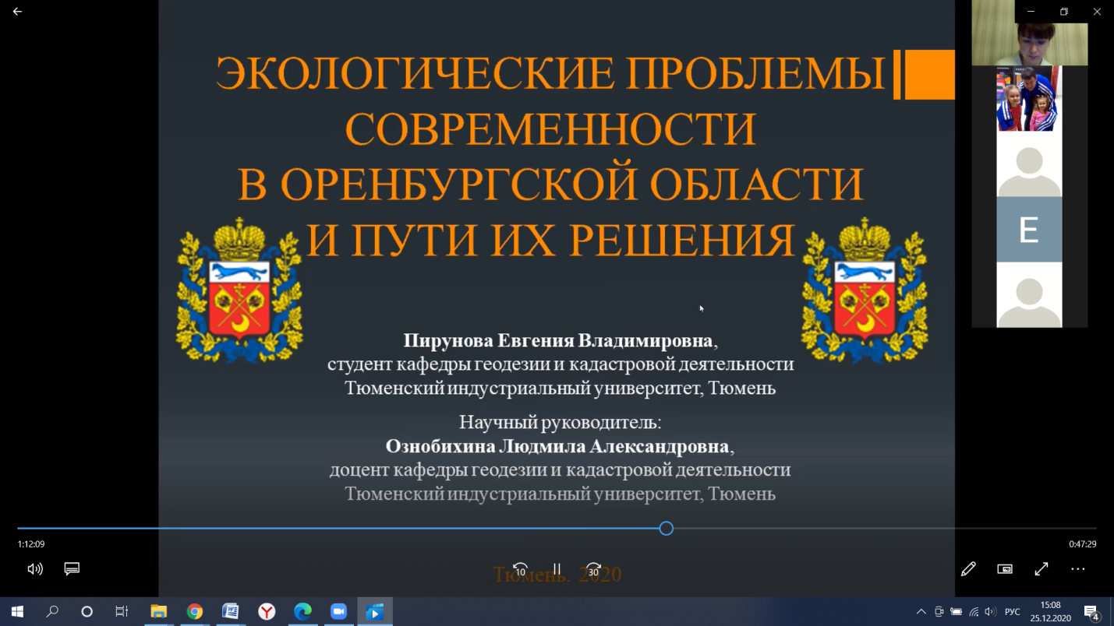1114x626 pixels.
Task: Switch to mini player view
Action: [x=1005, y=569]
